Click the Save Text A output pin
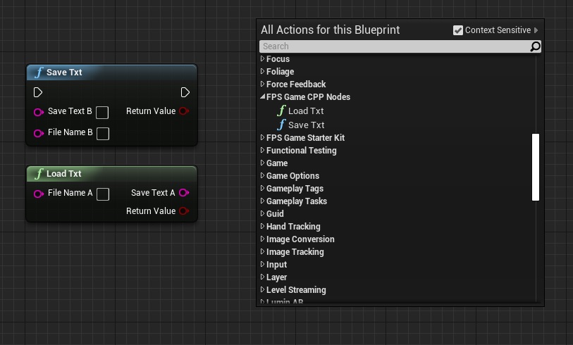Viewport: 573px width, 345px height. coord(184,193)
